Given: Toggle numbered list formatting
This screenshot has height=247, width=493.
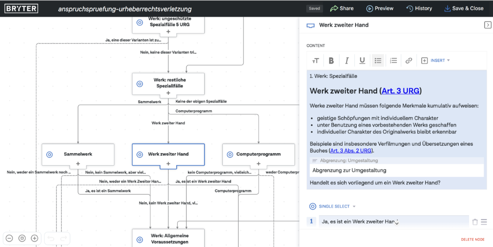Looking at the screenshot, I should pos(393,61).
